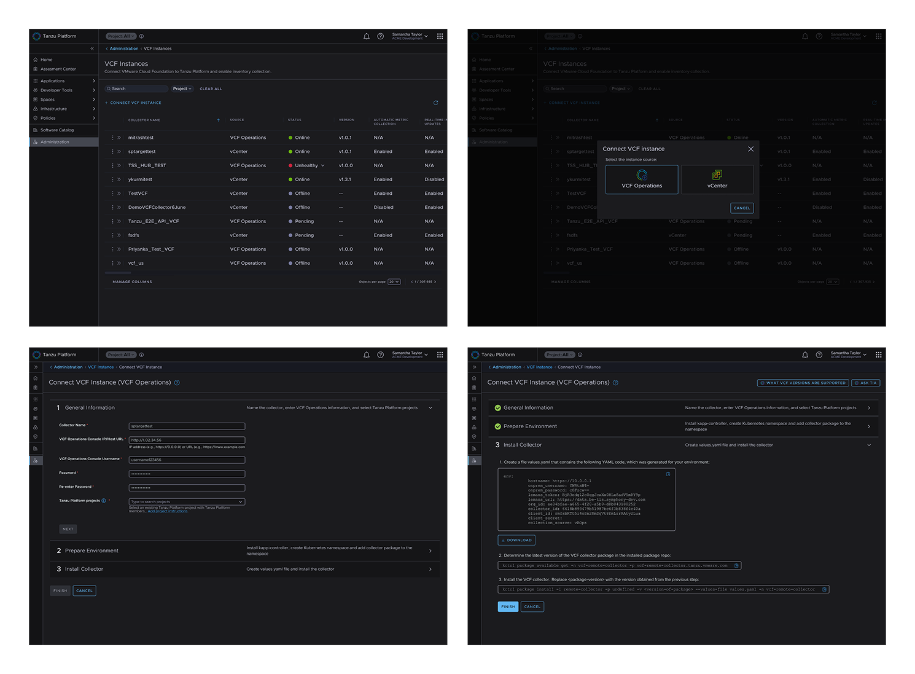Expand the ykurmitest row details
The width and height of the screenshot is (915, 674).
click(x=119, y=179)
